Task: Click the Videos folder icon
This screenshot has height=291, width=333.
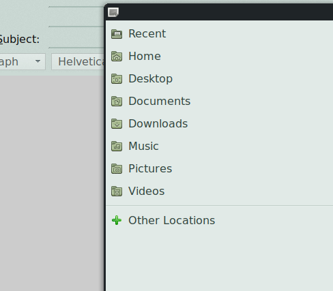Action: click(x=117, y=192)
